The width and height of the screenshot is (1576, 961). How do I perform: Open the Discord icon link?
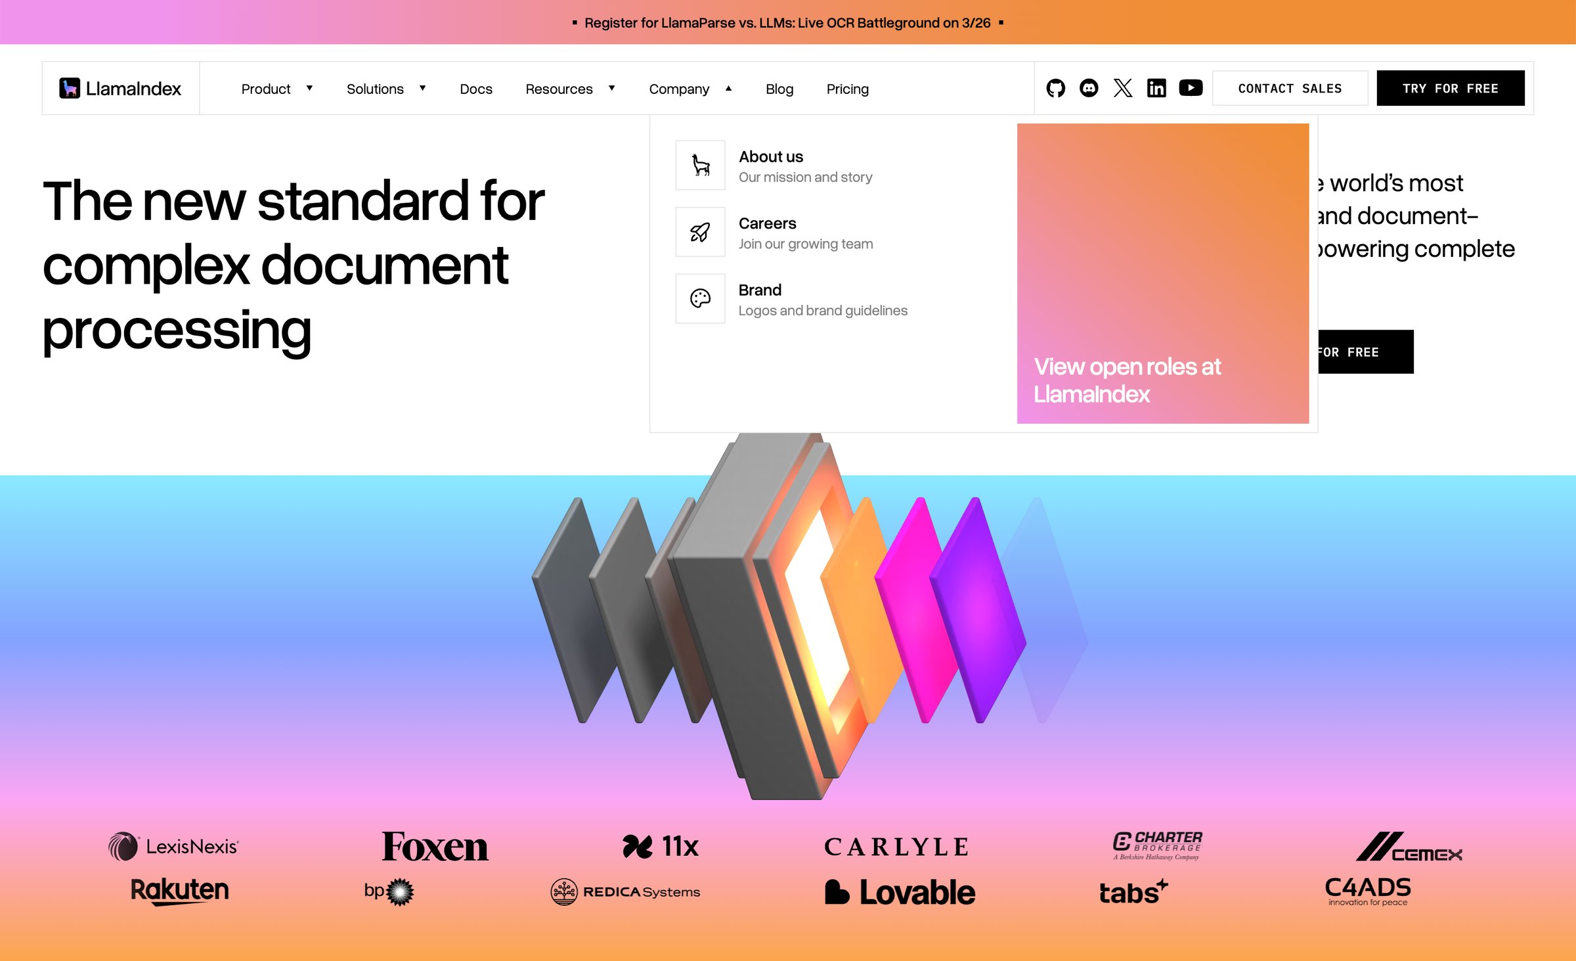click(x=1089, y=88)
